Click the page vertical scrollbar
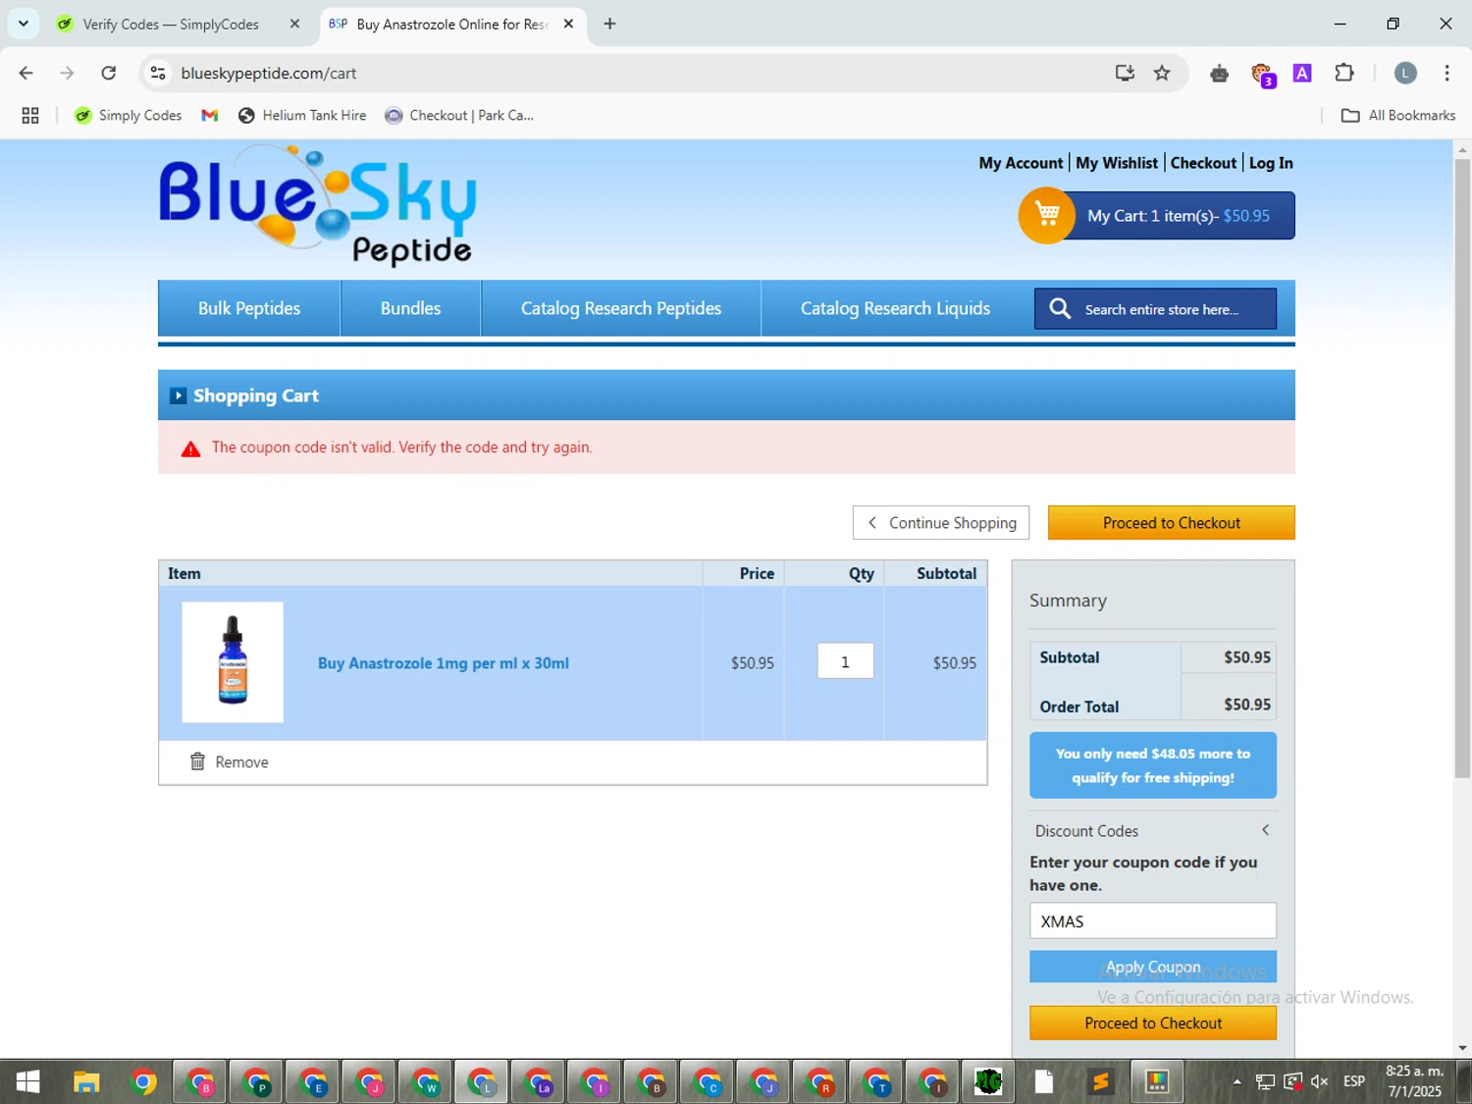The width and height of the screenshot is (1472, 1104). [1462, 468]
